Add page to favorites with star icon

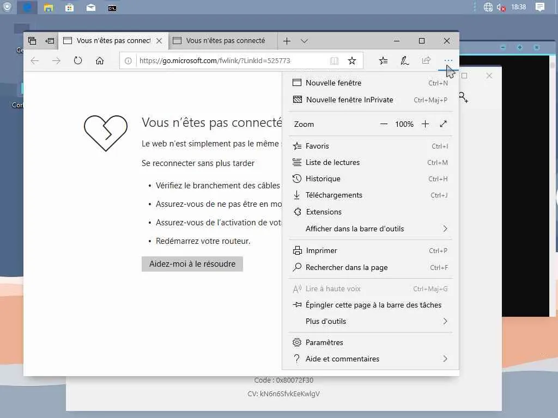coord(352,61)
